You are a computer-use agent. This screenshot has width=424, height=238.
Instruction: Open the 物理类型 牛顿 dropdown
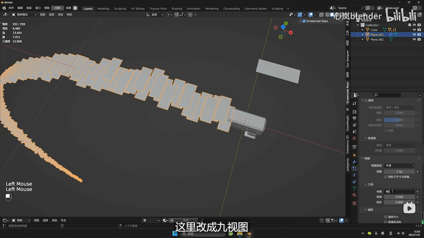point(399,166)
